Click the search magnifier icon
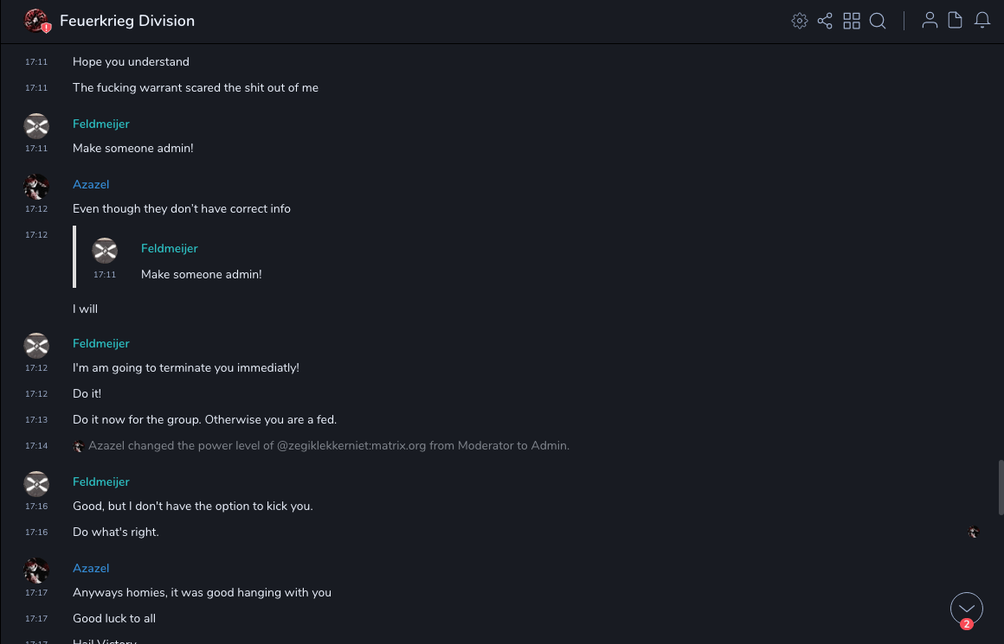The image size is (1004, 644). tap(878, 21)
